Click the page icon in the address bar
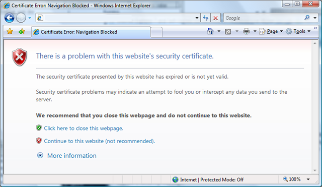Screen dimensions: 322x187 point(40,18)
